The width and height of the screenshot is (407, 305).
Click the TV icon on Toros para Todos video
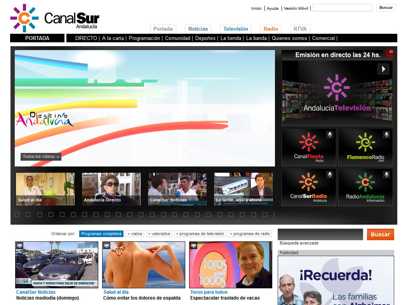[x=193, y=246]
